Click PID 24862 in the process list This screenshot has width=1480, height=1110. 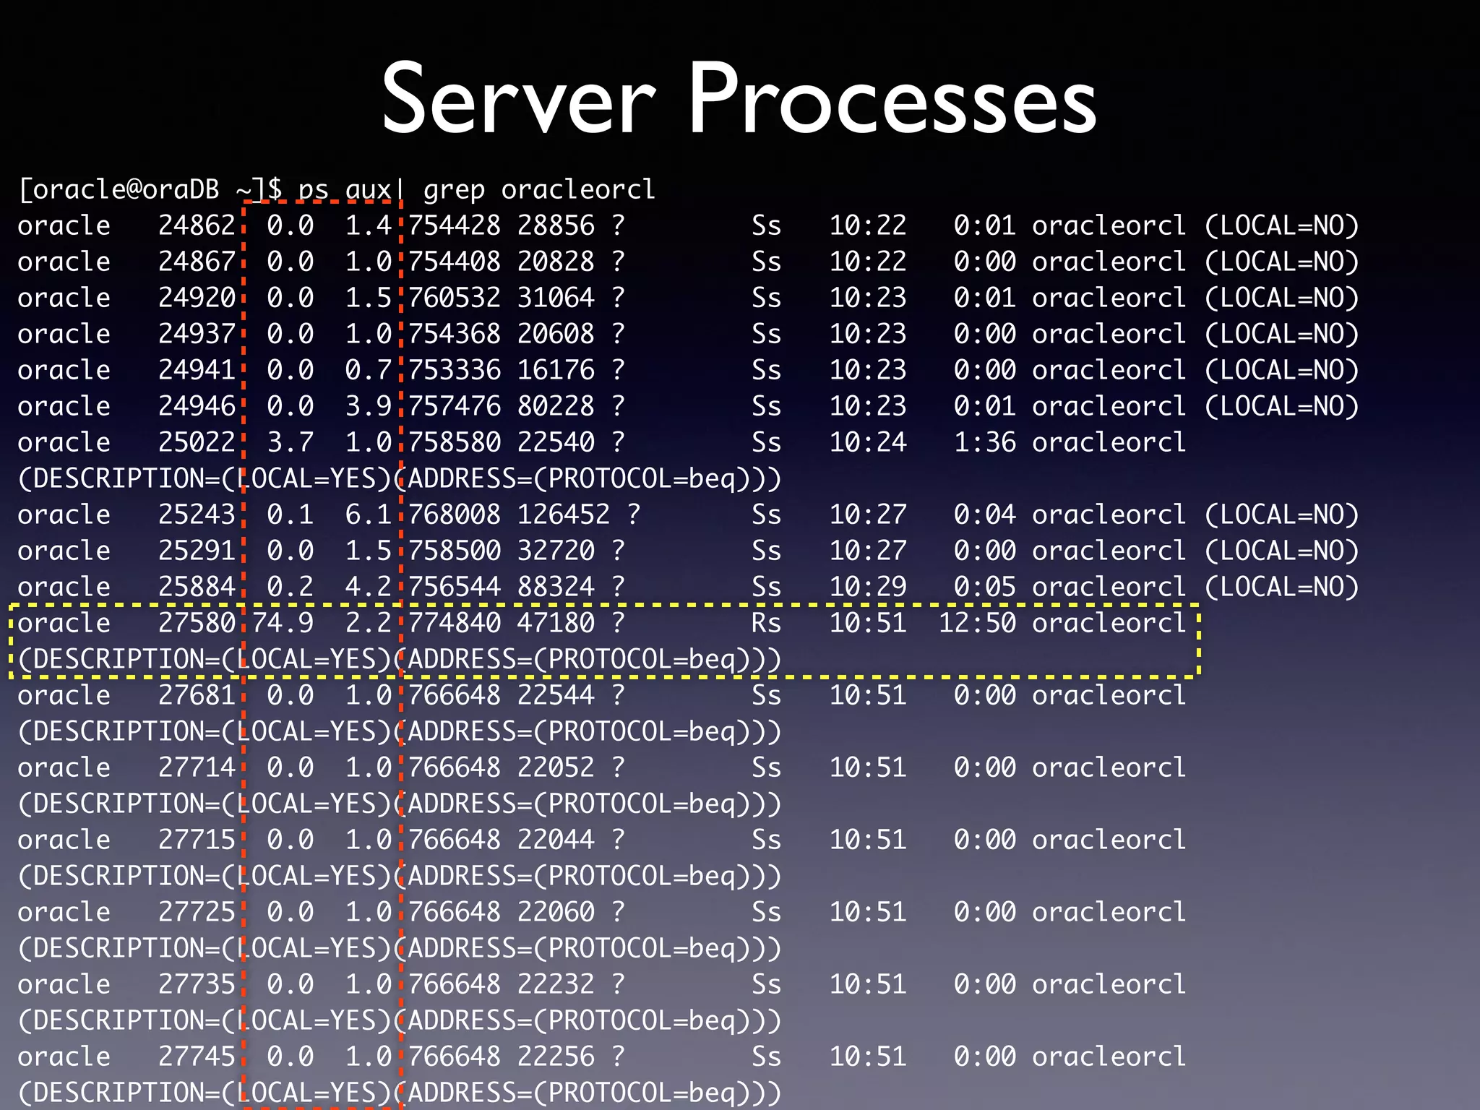197,225
